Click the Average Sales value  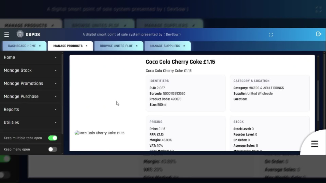point(257,146)
